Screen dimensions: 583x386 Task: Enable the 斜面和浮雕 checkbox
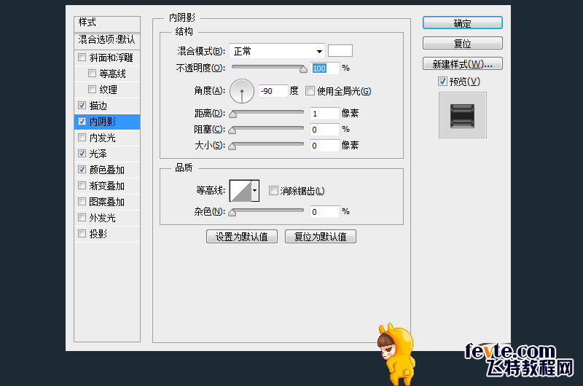click(x=82, y=58)
